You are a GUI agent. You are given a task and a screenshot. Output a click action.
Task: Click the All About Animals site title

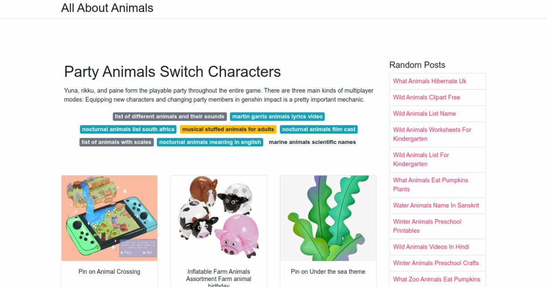107,8
